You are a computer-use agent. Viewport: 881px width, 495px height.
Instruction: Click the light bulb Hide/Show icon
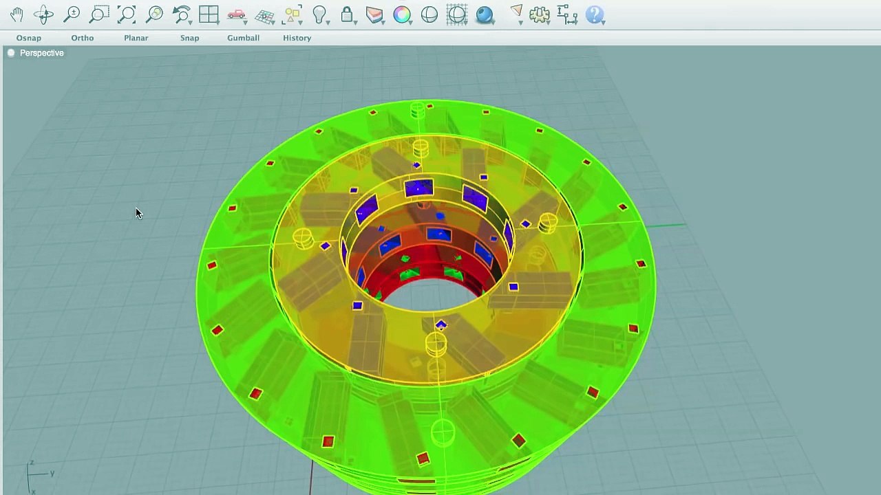click(320, 14)
